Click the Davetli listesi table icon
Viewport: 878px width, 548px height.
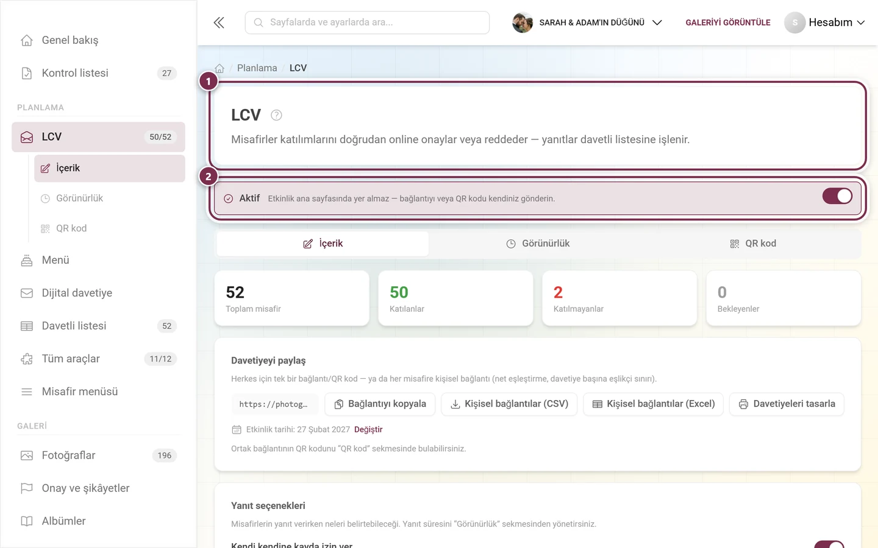[27, 326]
